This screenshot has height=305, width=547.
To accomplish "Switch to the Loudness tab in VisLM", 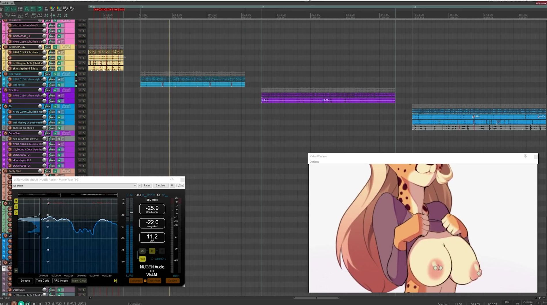I will click(x=136, y=281).
